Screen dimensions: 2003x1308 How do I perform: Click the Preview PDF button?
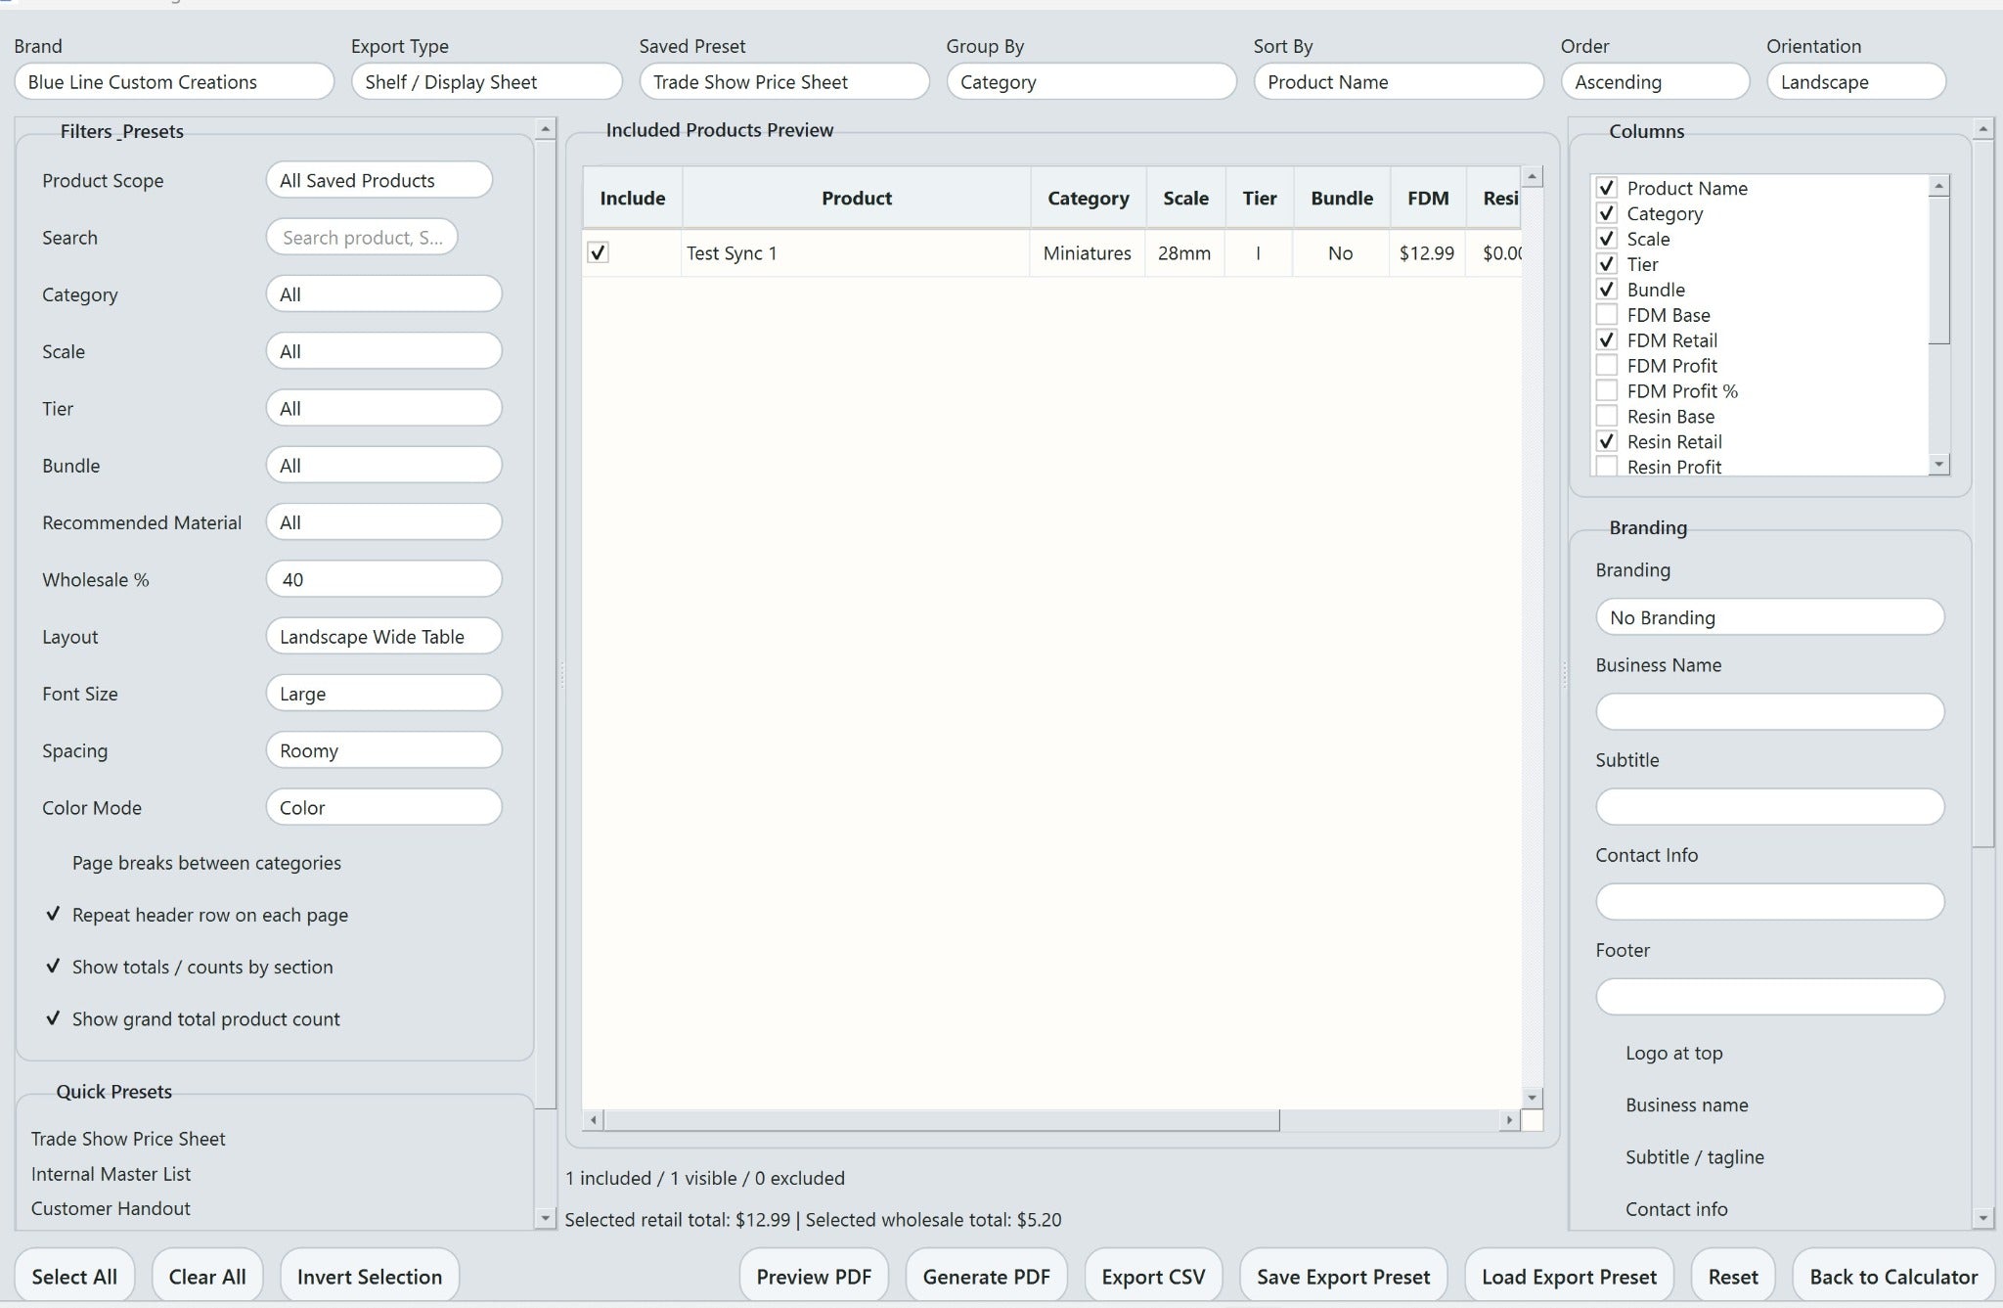813,1276
